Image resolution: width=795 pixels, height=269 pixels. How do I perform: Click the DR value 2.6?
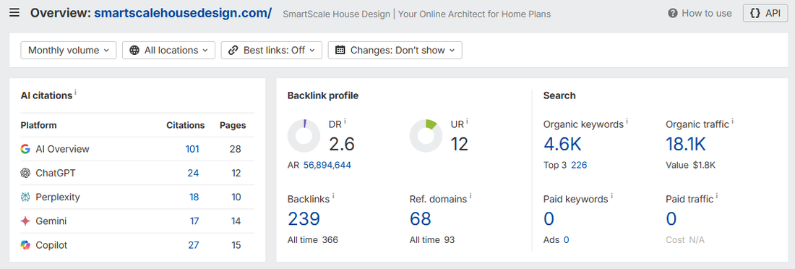click(342, 144)
